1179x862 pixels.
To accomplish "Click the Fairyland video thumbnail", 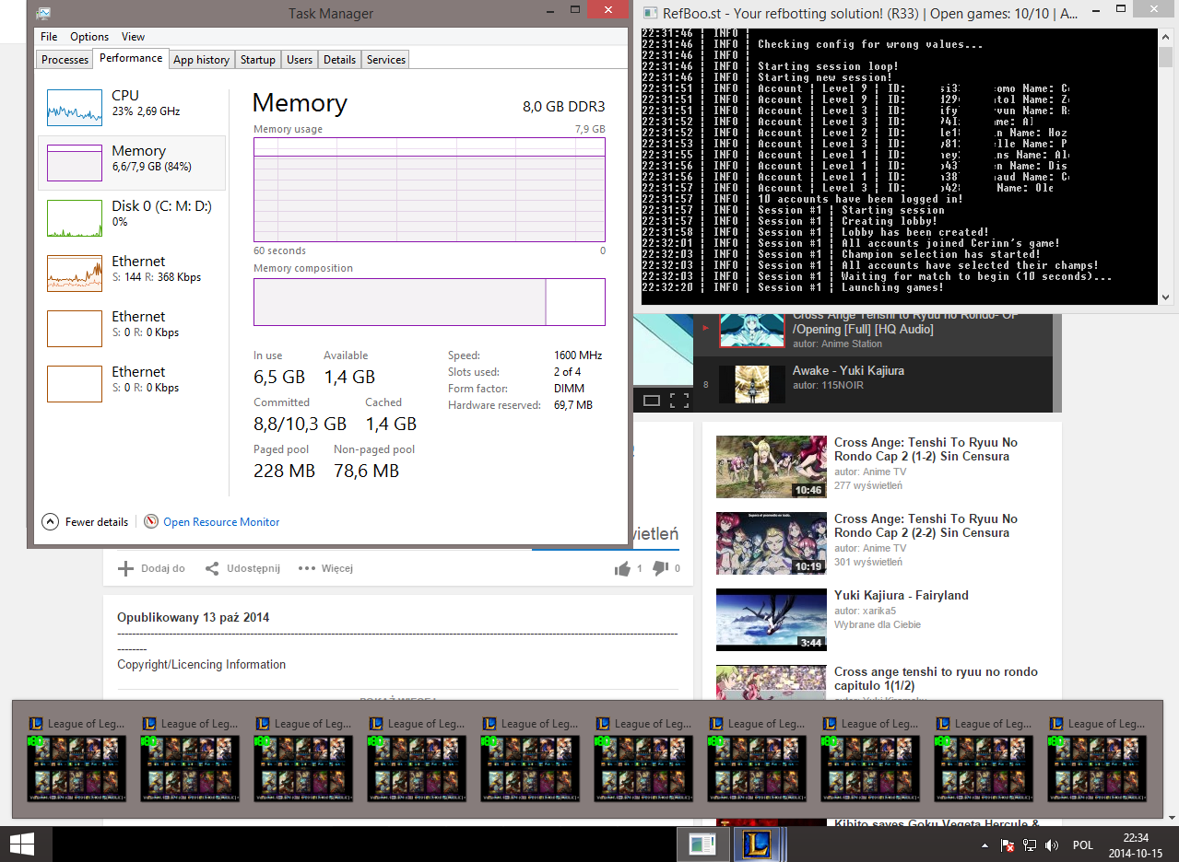I will pyautogui.click(x=771, y=620).
